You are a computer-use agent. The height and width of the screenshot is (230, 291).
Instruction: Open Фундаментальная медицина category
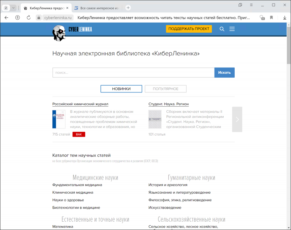click(x=77, y=185)
